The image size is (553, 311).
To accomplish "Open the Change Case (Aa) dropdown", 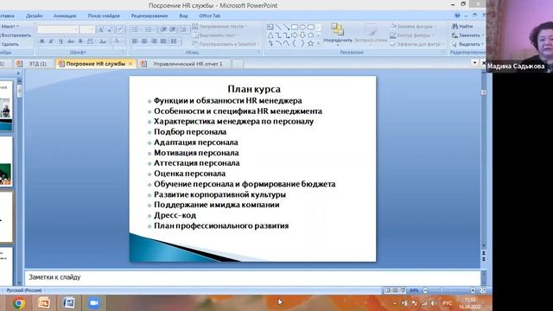I will click(x=103, y=41).
